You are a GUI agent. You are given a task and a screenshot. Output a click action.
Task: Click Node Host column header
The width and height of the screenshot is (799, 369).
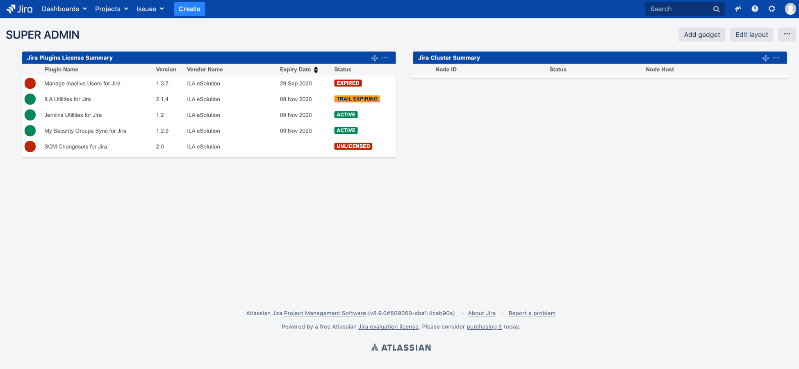click(660, 70)
